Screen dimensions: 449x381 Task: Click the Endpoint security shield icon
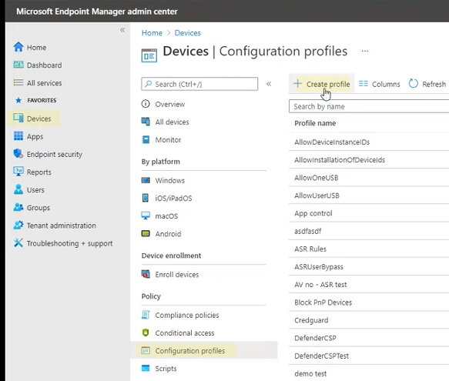click(x=18, y=154)
